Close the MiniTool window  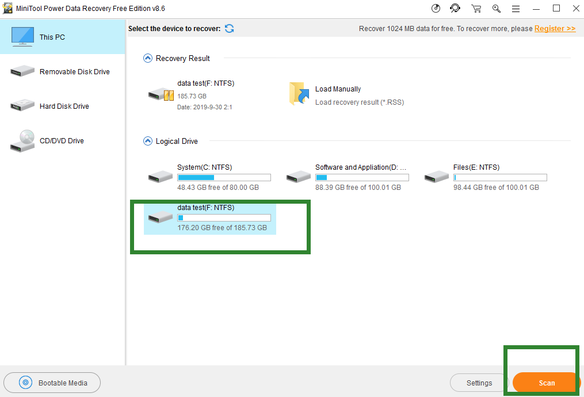(576, 8)
